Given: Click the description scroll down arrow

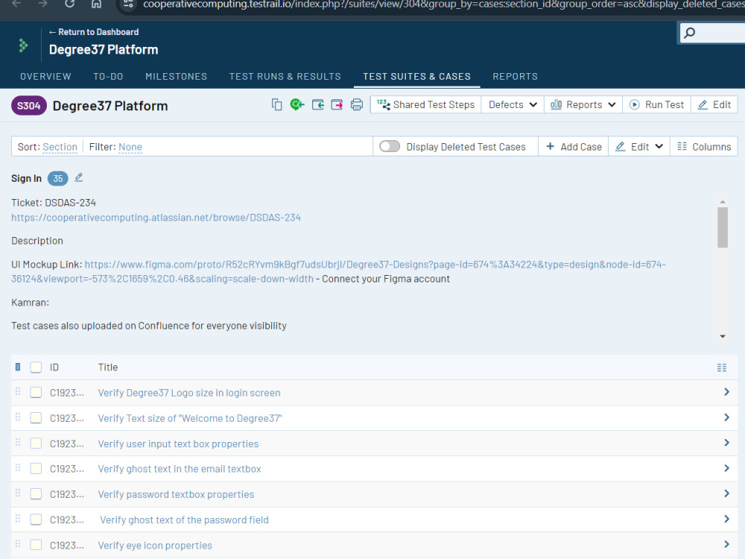Looking at the screenshot, I should point(723,336).
